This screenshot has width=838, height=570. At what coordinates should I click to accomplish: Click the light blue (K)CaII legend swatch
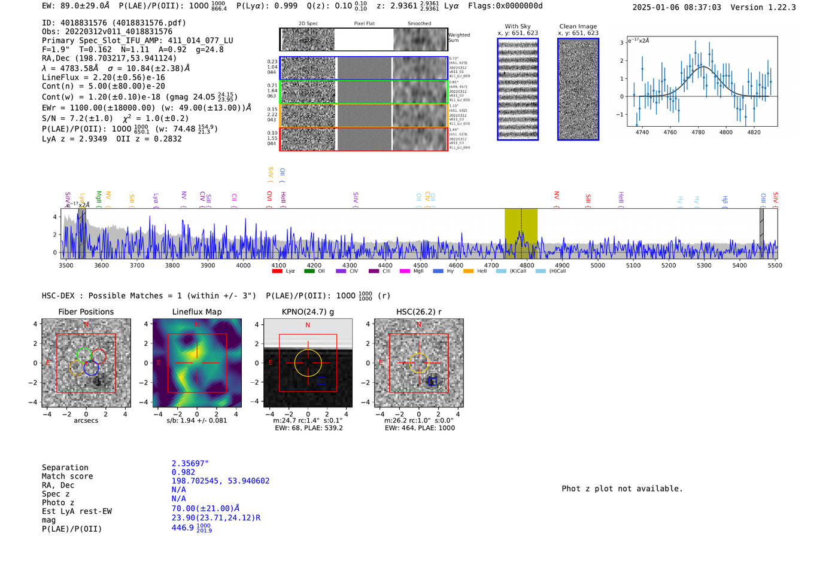501,271
